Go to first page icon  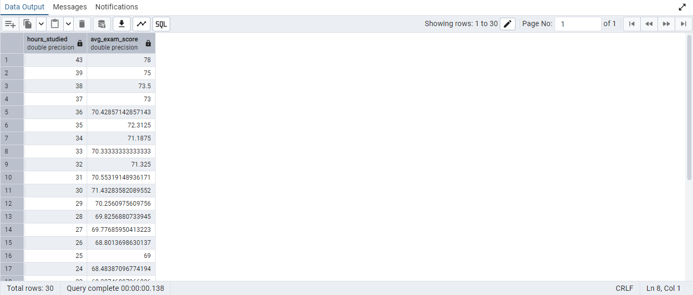632,24
